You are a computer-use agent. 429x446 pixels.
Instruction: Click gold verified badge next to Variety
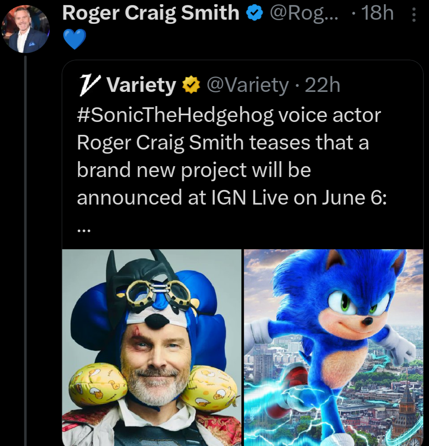click(191, 85)
